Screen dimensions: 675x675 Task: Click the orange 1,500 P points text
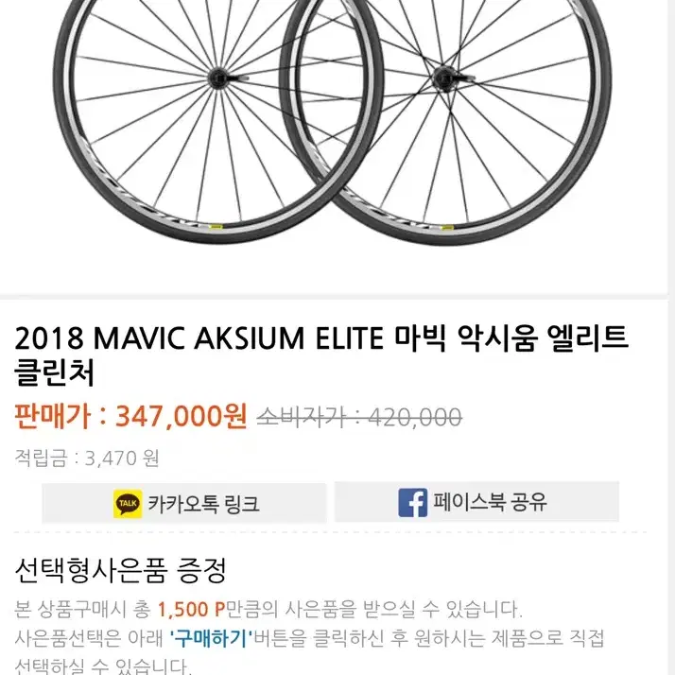192,609
